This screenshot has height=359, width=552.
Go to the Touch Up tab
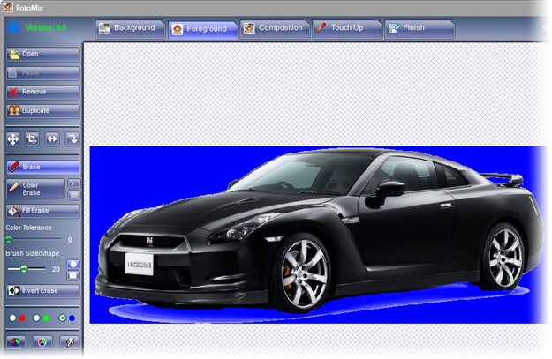347,28
